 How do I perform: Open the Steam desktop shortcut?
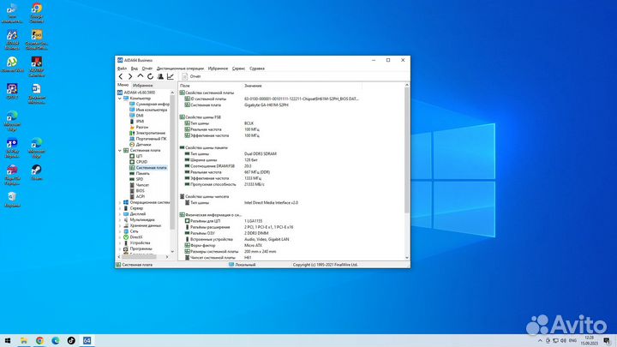pyautogui.click(x=37, y=172)
